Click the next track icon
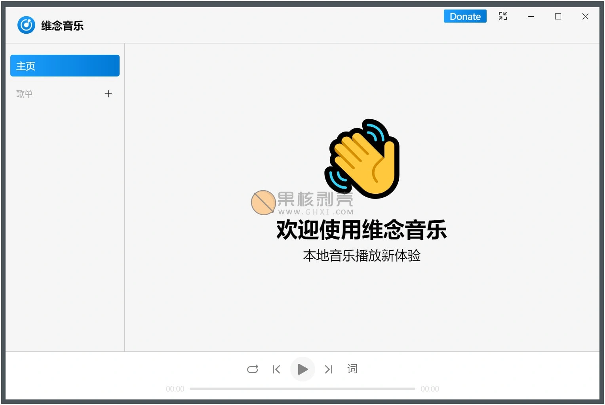Image resolution: width=605 pixels, height=405 pixels. pyautogui.click(x=328, y=369)
